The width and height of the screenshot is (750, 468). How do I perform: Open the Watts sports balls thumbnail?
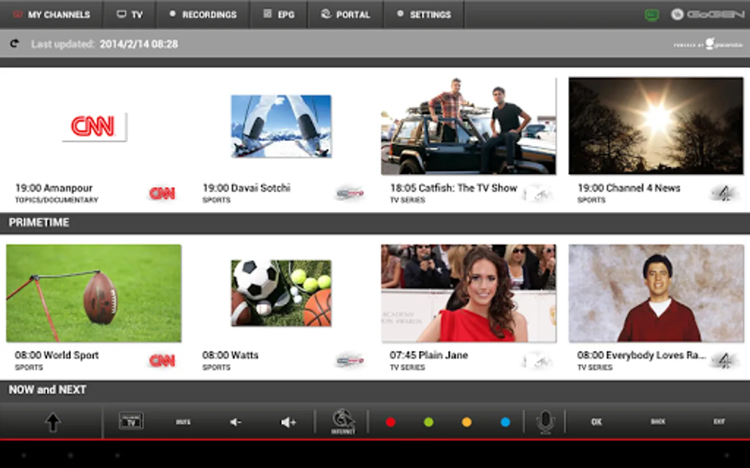click(281, 293)
